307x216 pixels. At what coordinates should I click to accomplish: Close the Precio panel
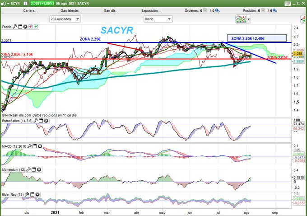tap(25, 27)
